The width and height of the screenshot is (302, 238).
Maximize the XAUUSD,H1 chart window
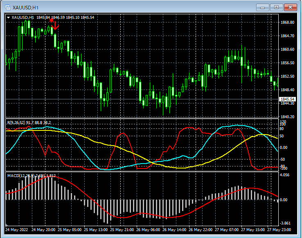pyautogui.click(x=277, y=7)
